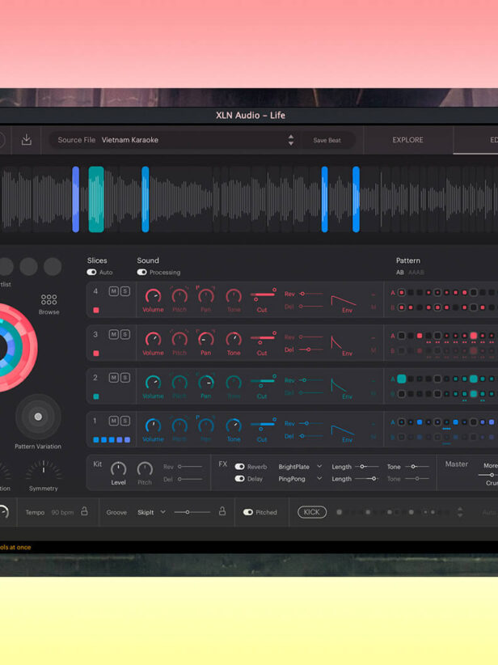Screen dimensions: 498x665
Task: Toggle the Sound Processing switch
Action: 141,273
